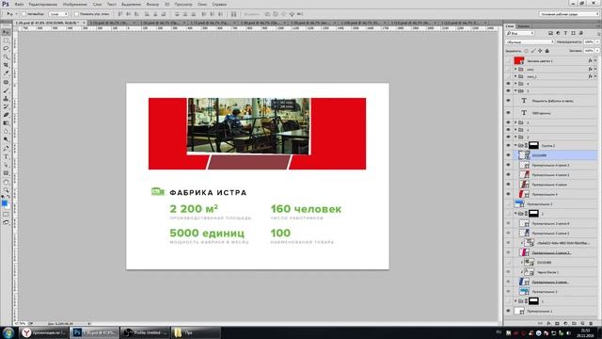Screen dimensions: 602x339
Task: Click the Группа 2 layer mask thumbnail
Action: pos(533,145)
